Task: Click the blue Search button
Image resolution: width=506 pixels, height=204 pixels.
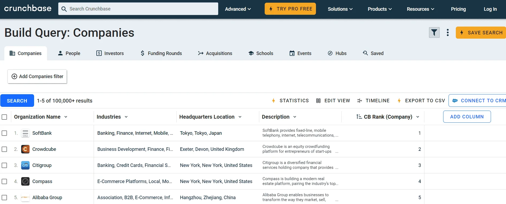Action: [x=17, y=101]
